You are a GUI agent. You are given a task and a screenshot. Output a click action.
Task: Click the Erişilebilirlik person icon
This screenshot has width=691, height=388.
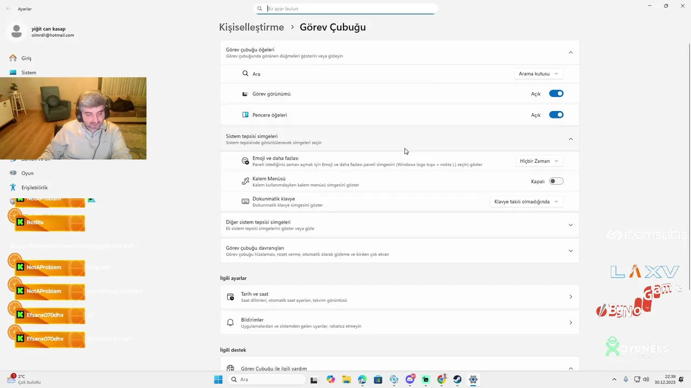point(13,187)
